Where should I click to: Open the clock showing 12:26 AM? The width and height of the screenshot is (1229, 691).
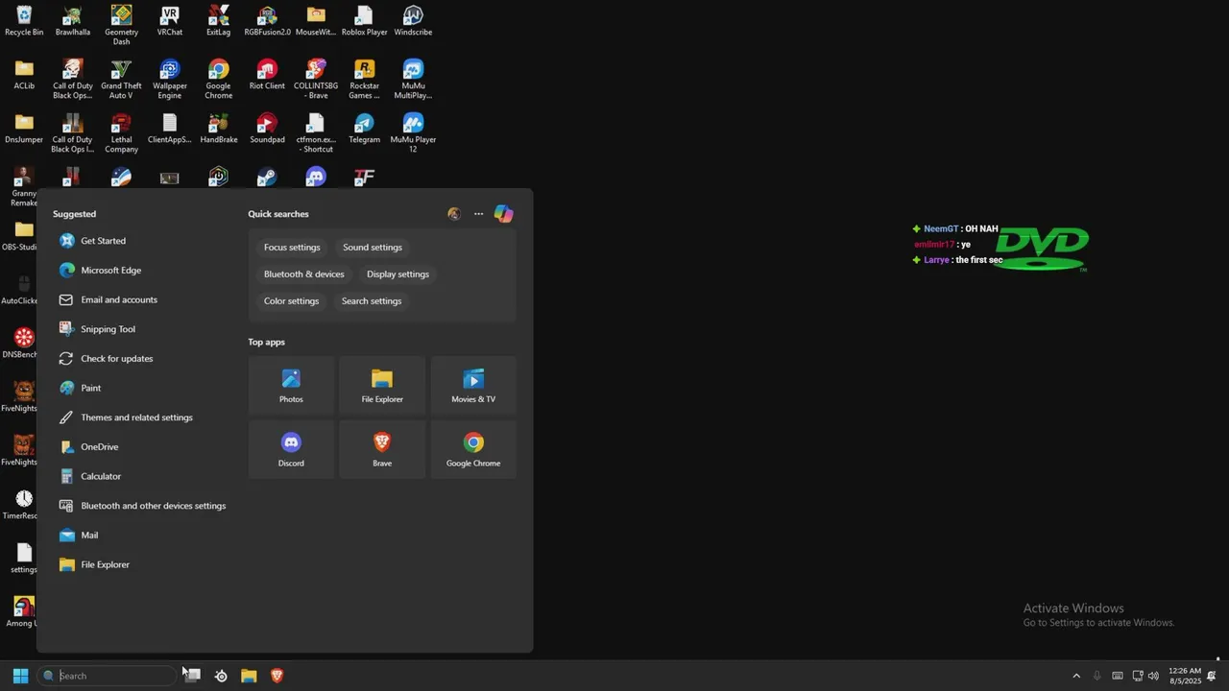pos(1185,676)
